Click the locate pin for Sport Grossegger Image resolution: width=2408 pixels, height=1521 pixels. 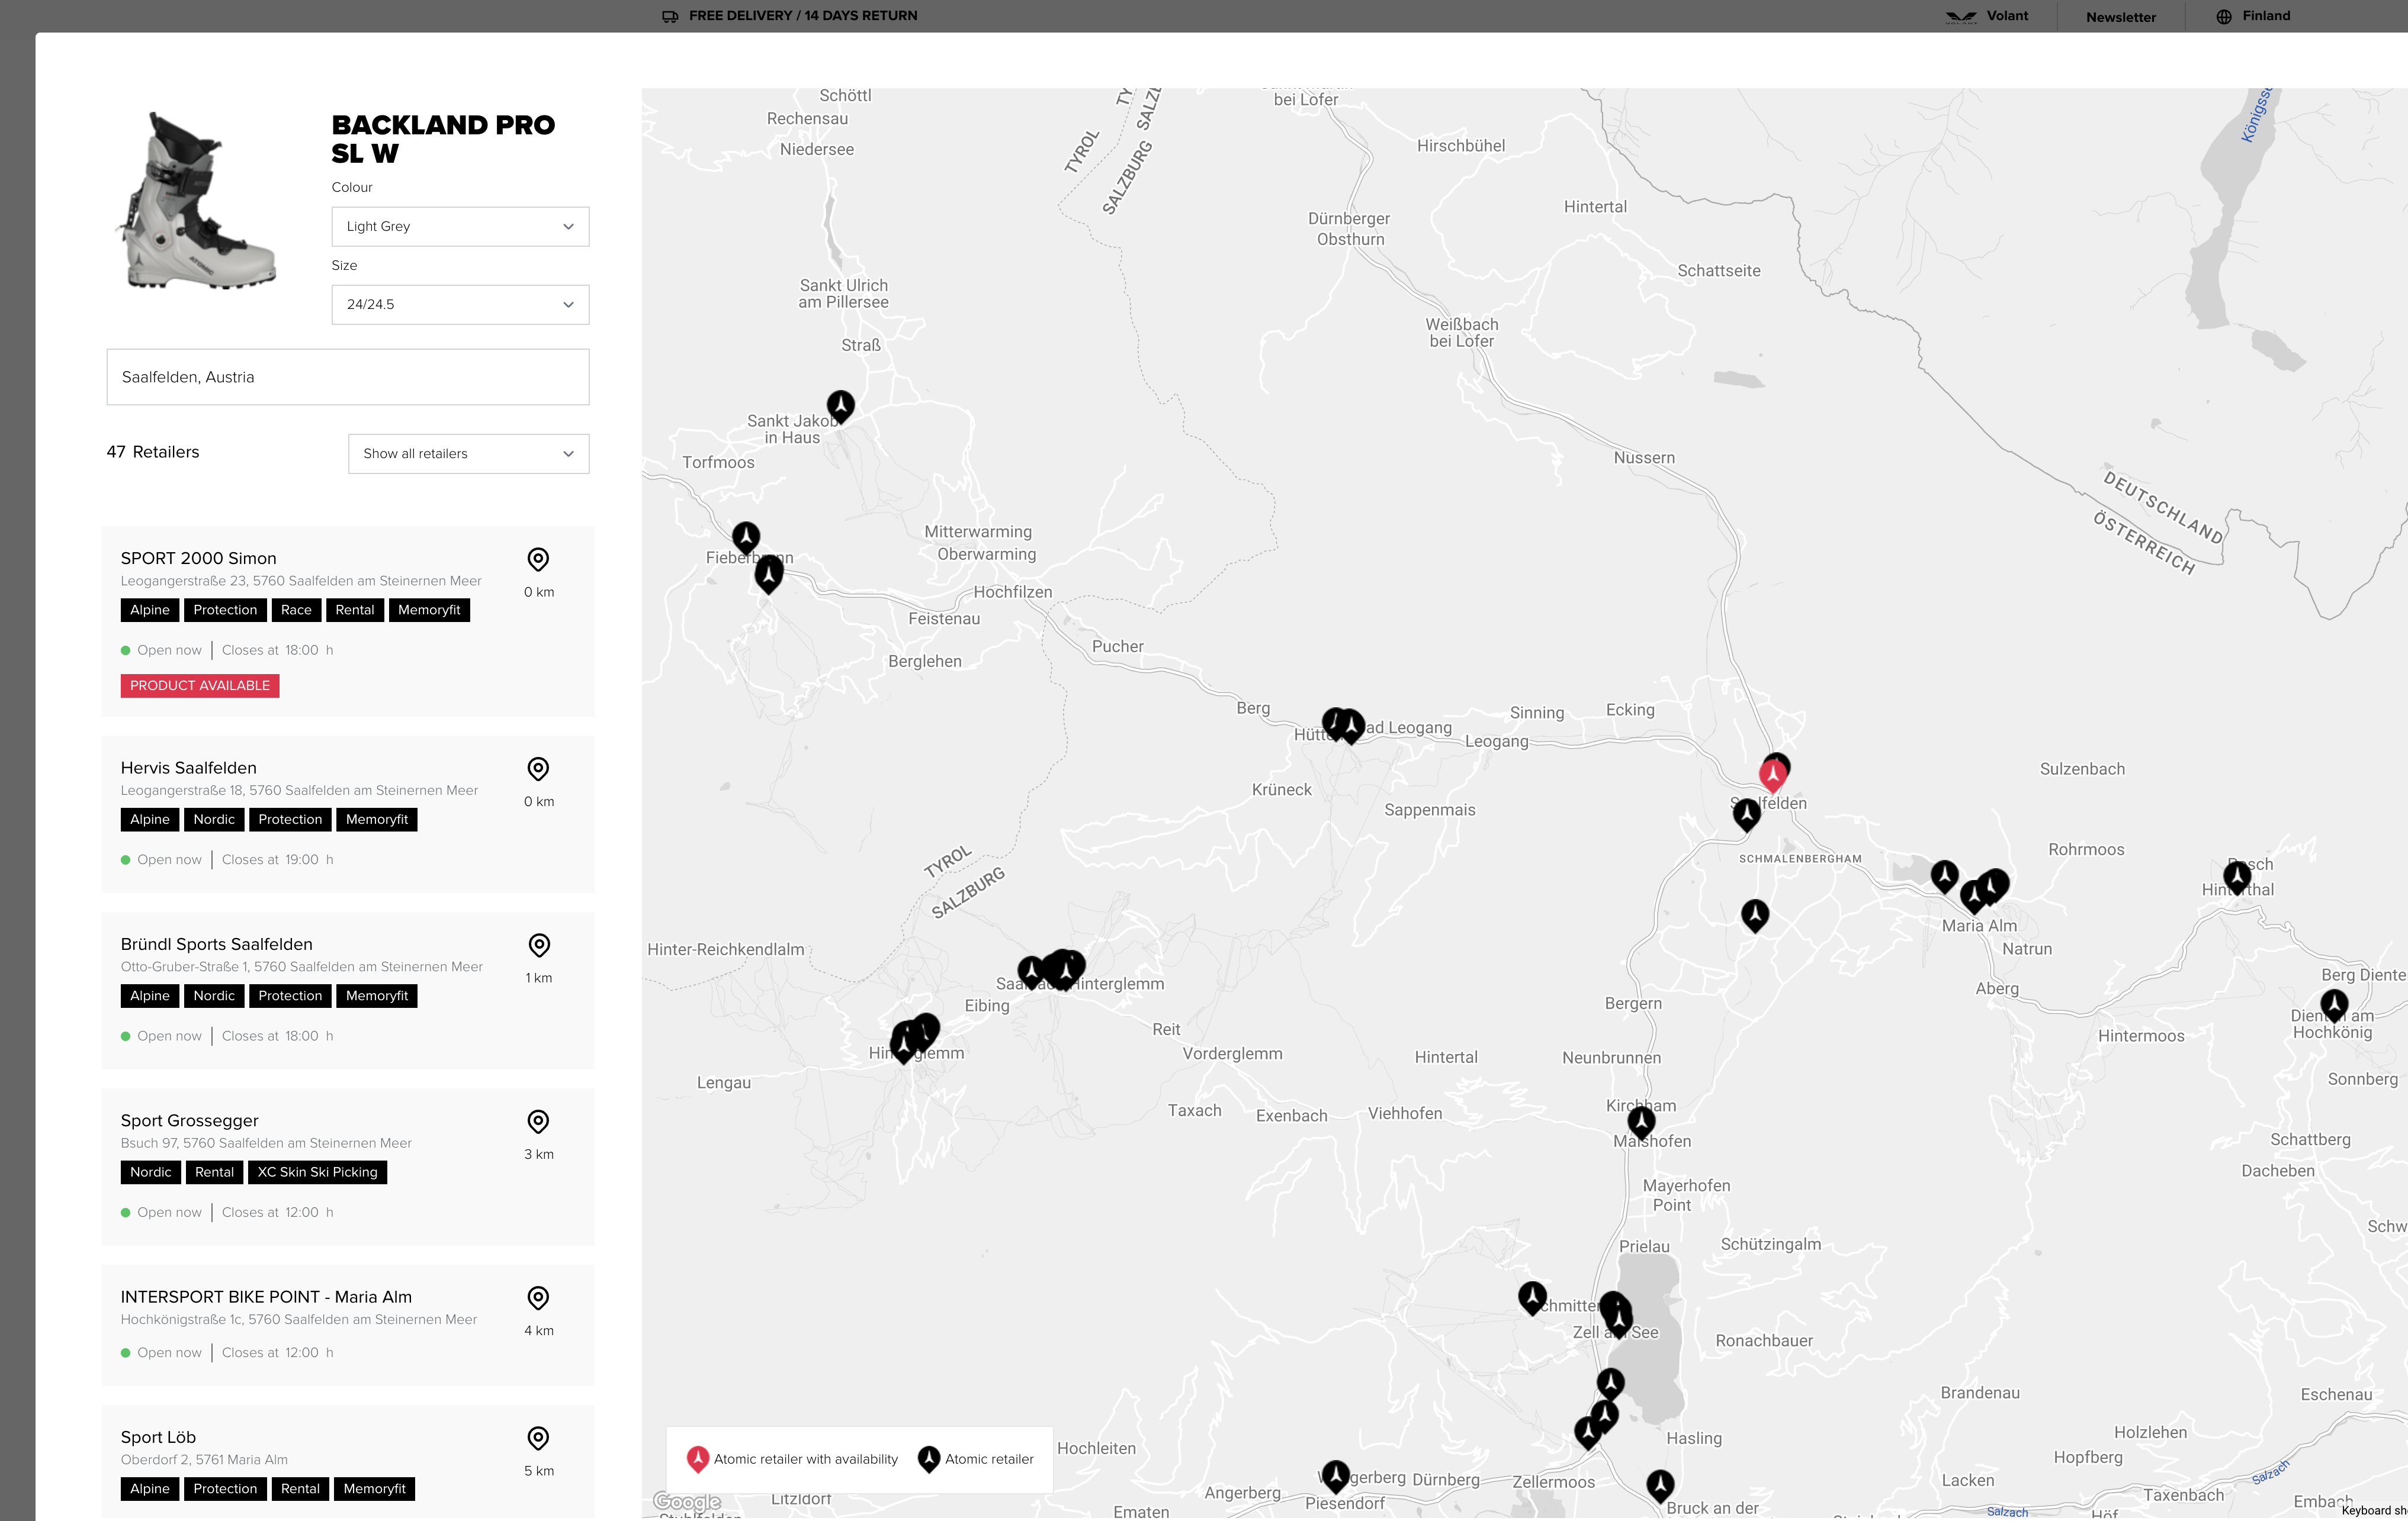pyautogui.click(x=538, y=1122)
